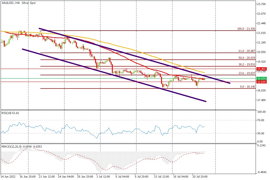270x180 pixels.
Task: Click the red 18.600 price tag
Action: [262, 82]
